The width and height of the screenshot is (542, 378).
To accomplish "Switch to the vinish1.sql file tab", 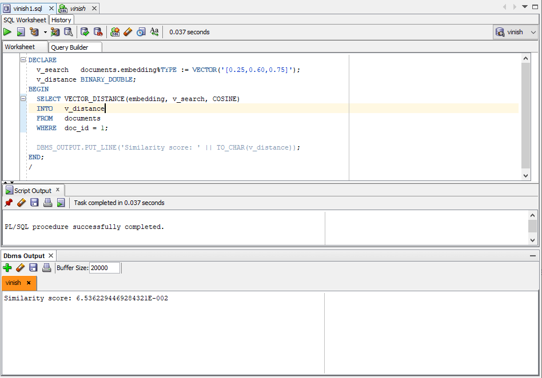I will click(x=27, y=9).
